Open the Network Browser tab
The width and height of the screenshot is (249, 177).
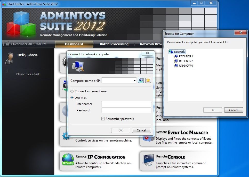click(x=151, y=44)
